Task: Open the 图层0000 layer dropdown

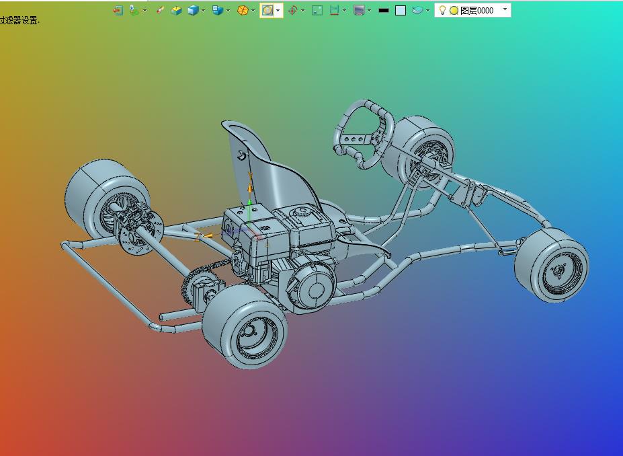Action: pos(505,9)
